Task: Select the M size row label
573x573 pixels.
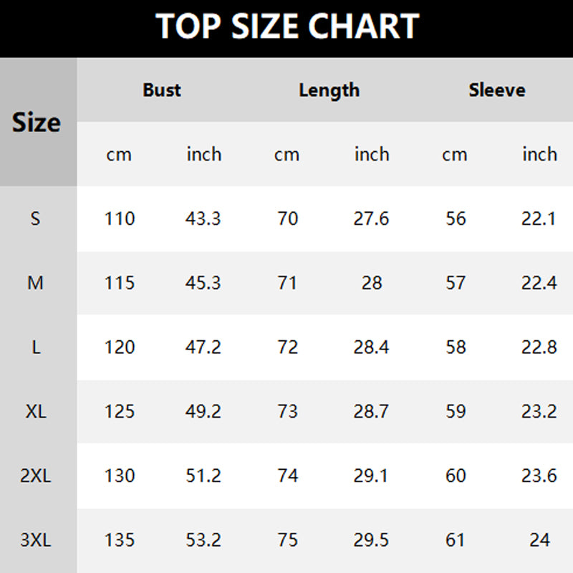Action: tap(36, 283)
